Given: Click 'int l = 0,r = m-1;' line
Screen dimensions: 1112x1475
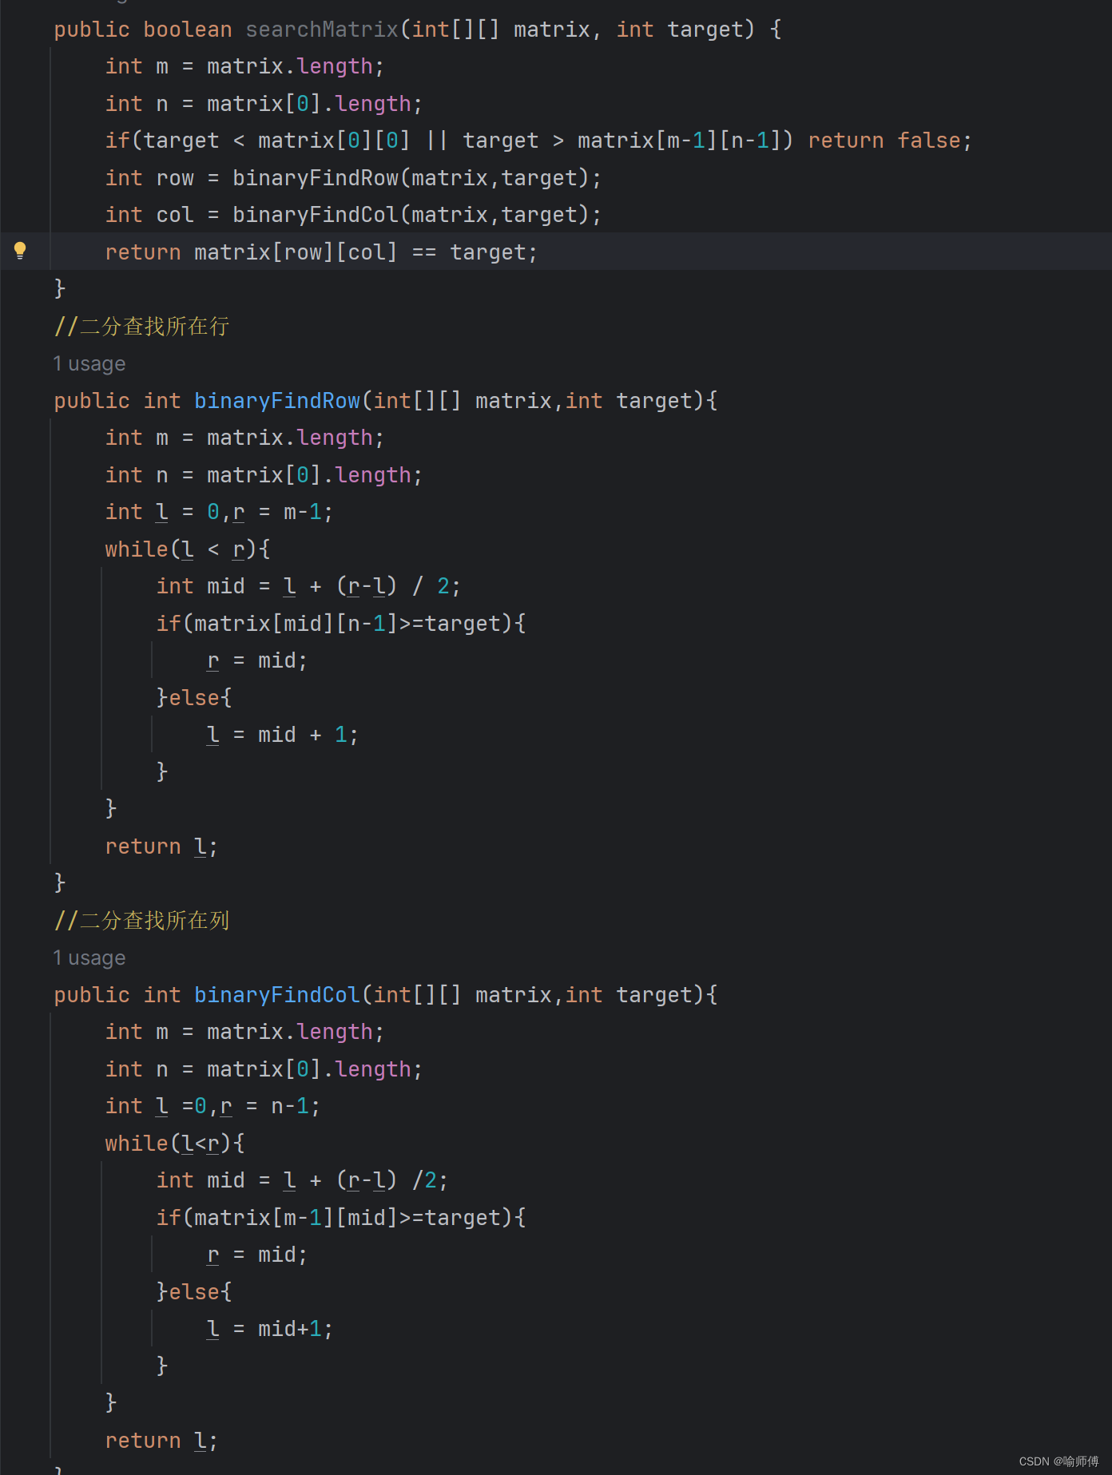Looking at the screenshot, I should 219,512.
